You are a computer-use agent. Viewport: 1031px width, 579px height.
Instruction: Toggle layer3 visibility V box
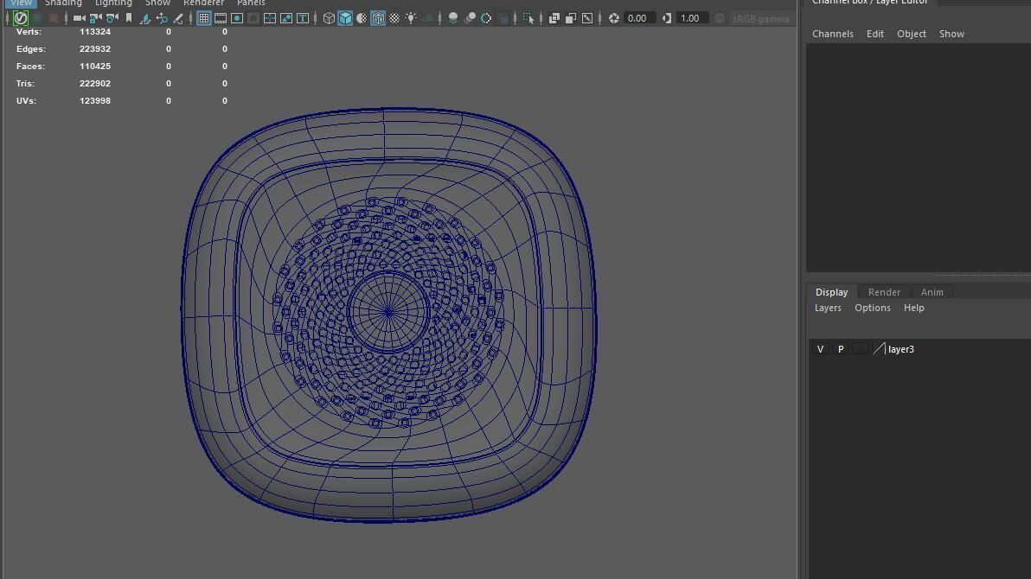point(820,349)
